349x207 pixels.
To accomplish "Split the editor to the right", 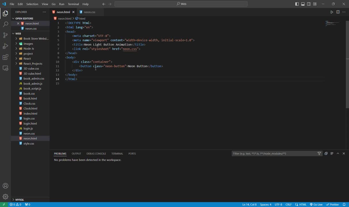I will 338,12.
